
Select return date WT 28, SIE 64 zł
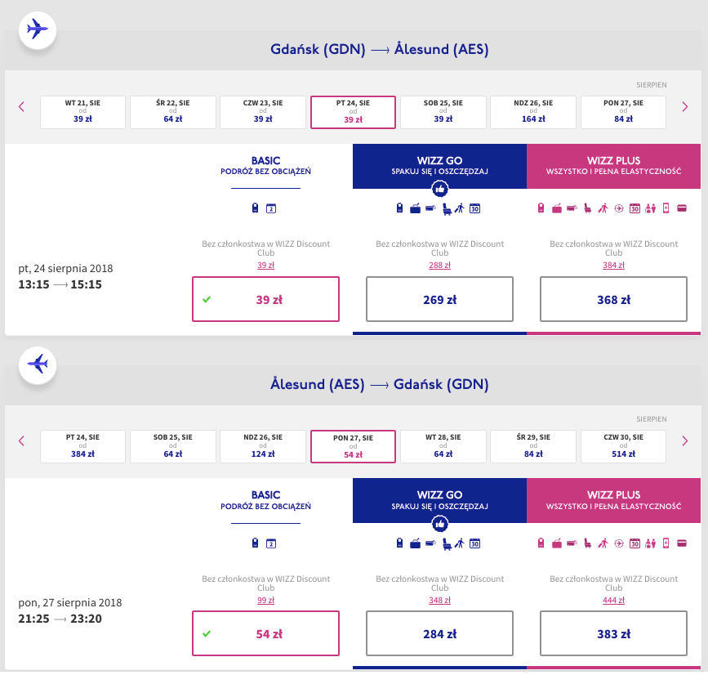[x=443, y=446]
